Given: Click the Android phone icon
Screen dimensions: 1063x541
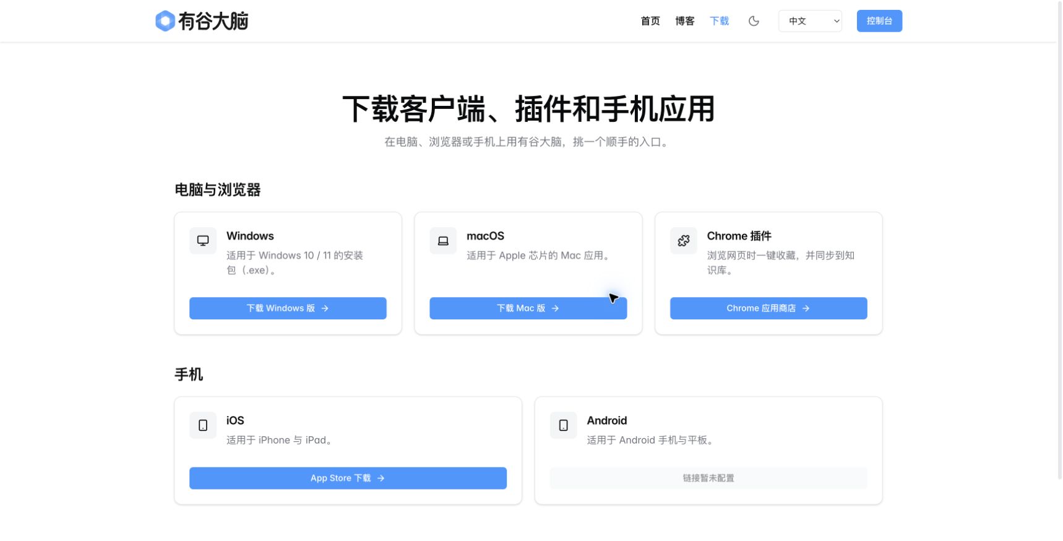Looking at the screenshot, I should point(564,425).
